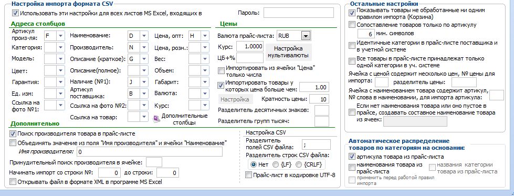Click the '№ цены для импорта' field
514x196 pixels.
(382, 82)
